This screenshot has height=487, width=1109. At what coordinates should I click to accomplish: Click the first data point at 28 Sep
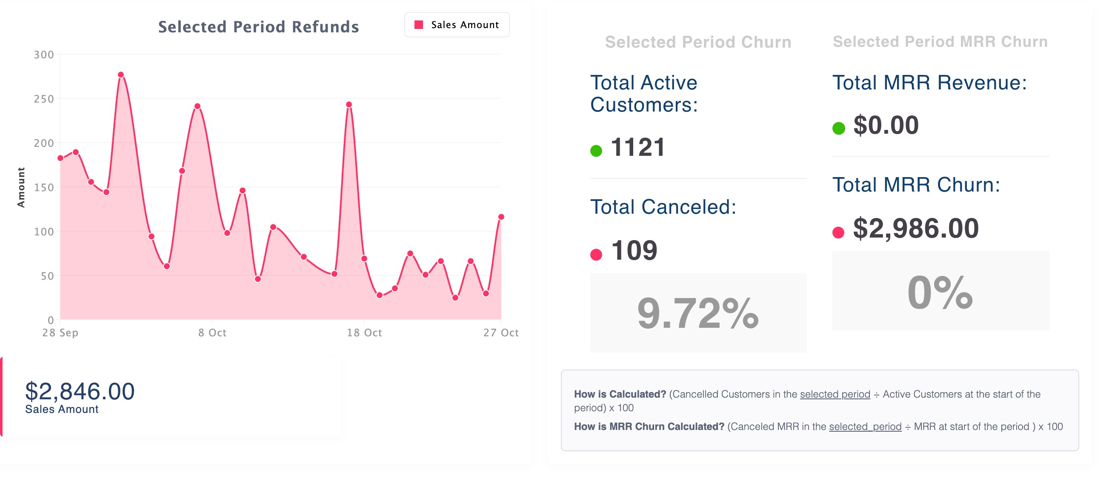[61, 158]
